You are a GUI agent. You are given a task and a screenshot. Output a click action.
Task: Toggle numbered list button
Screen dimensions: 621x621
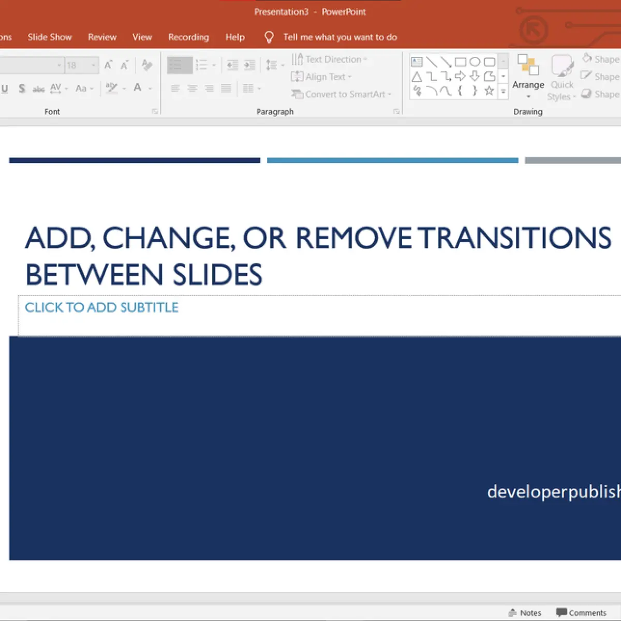201,65
